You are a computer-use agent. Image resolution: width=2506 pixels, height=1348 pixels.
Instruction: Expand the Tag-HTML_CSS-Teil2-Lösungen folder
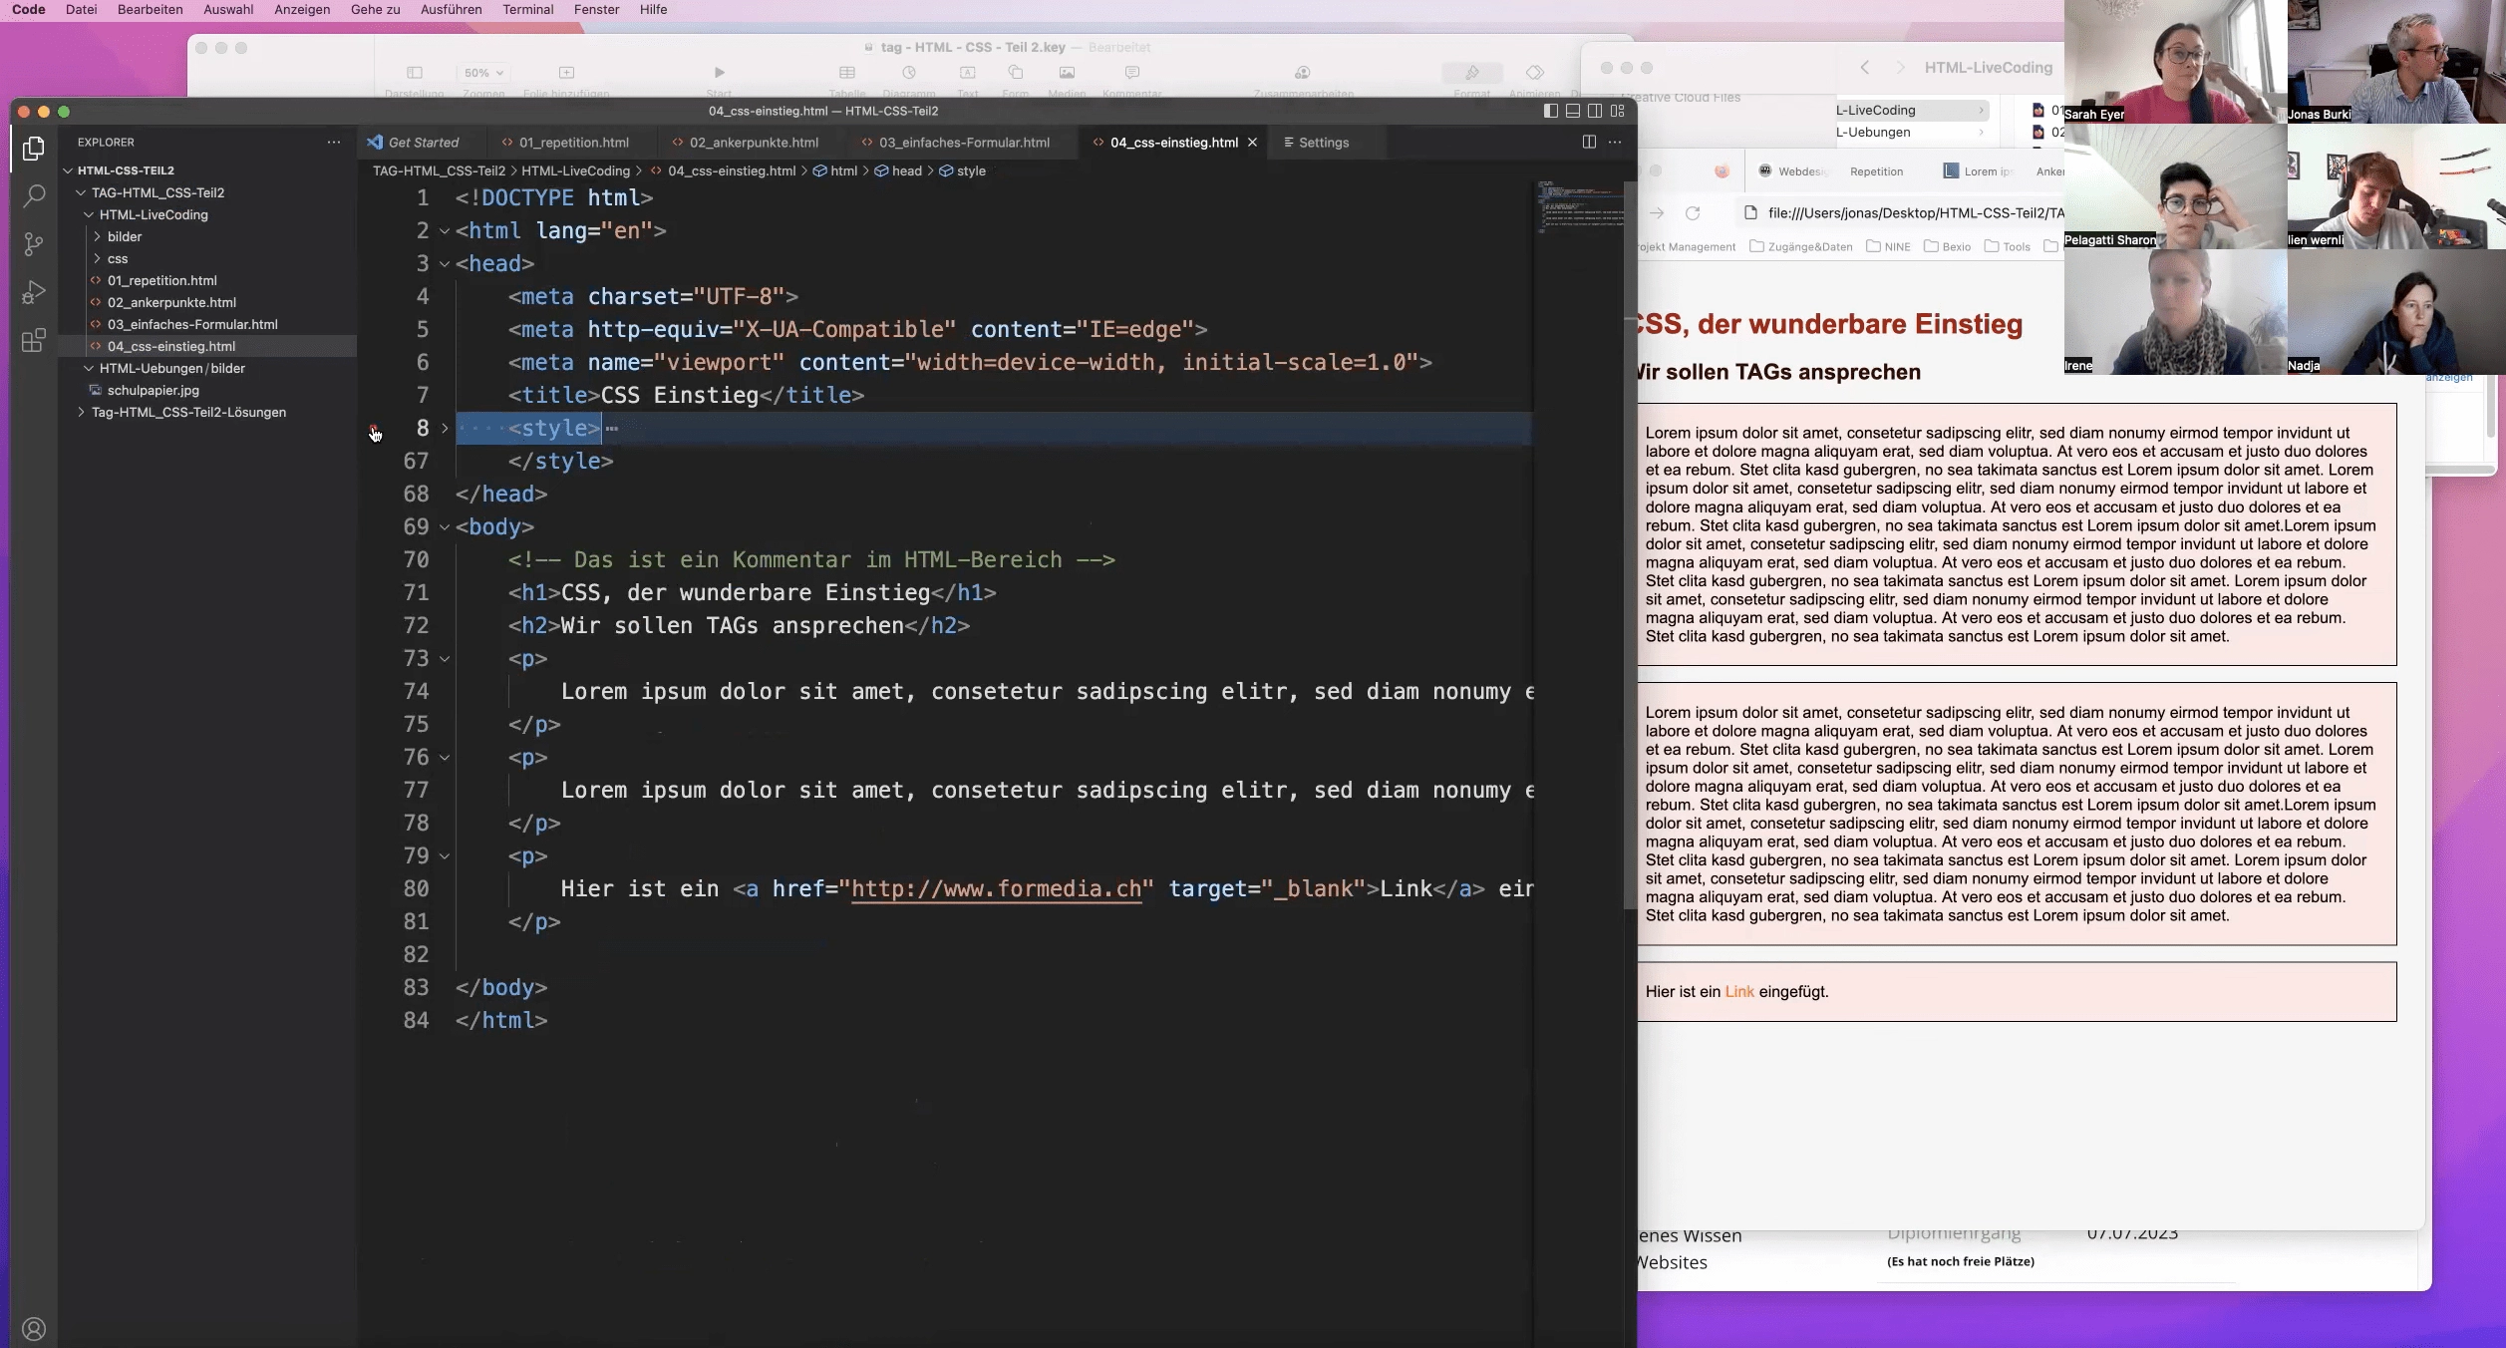tap(188, 413)
